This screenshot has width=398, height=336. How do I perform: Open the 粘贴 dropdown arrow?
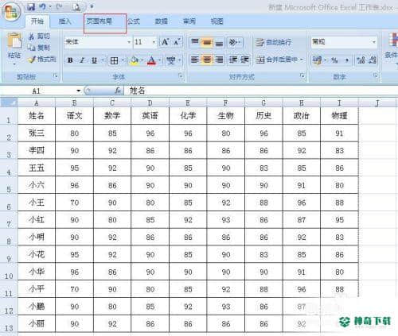tap(14, 64)
